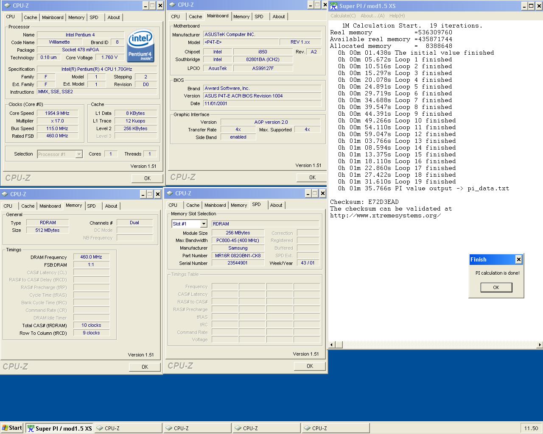
Task: Open About tab in the Mainboard window
Action: tap(279, 17)
